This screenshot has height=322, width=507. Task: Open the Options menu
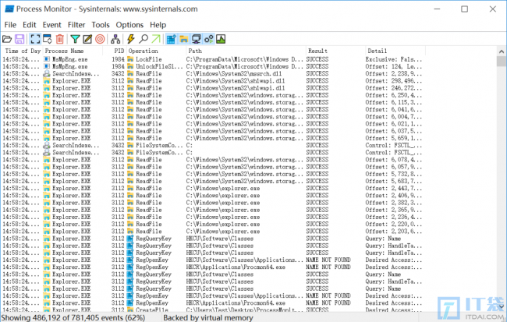129,25
